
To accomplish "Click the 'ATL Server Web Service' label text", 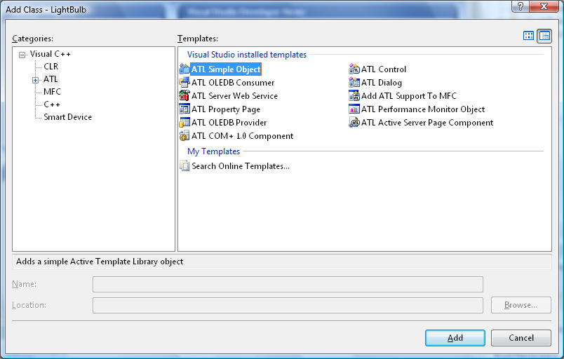I will click(x=234, y=95).
